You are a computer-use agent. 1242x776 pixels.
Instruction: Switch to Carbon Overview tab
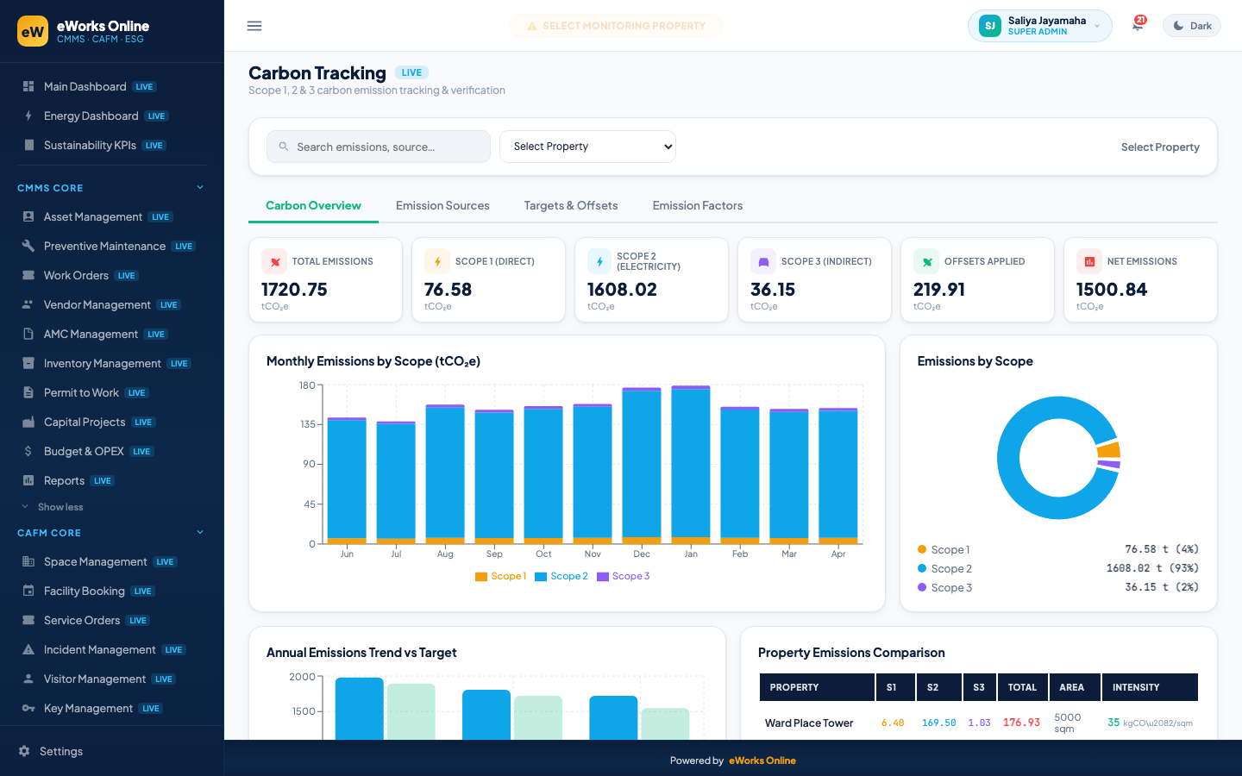tap(313, 205)
